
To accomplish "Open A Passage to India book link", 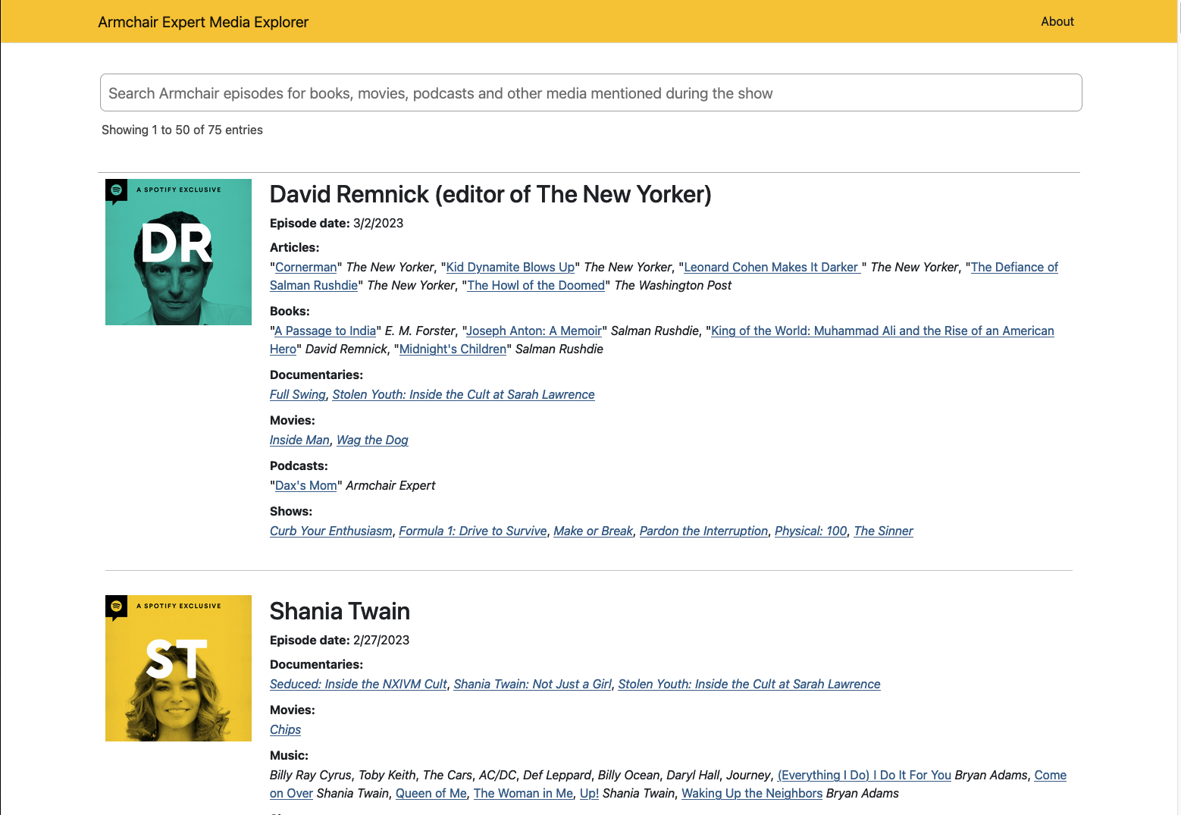I will (x=325, y=331).
